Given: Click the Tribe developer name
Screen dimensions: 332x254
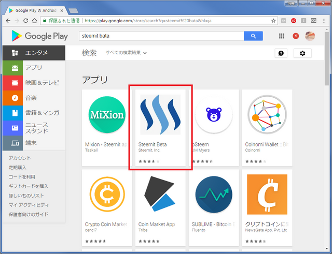Looking at the screenshot, I should [x=143, y=230].
